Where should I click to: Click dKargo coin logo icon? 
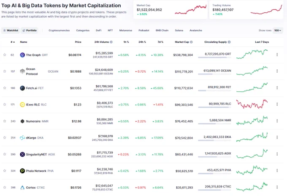[x=22, y=138]
